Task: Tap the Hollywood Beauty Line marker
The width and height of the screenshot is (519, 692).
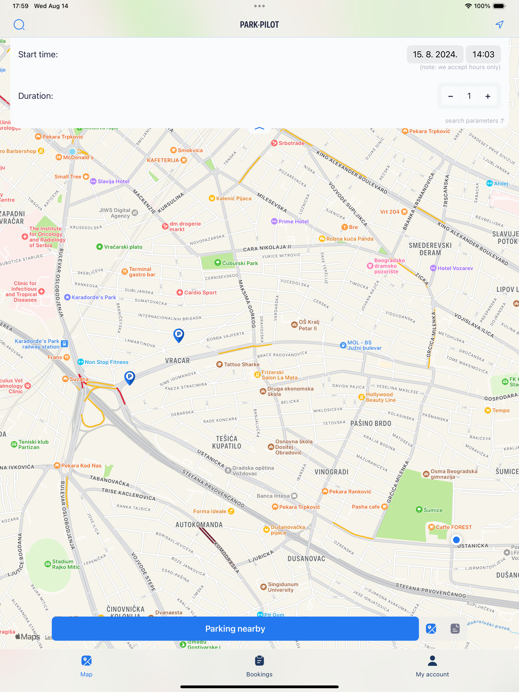Action: [362, 397]
